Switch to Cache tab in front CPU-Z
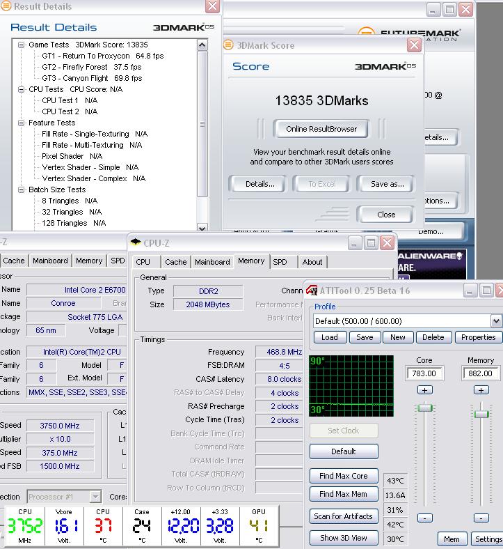This screenshot has height=549, width=503. [176, 262]
